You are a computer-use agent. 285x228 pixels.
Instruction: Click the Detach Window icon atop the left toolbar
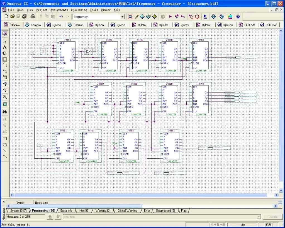pyautogui.click(x=5, y=34)
